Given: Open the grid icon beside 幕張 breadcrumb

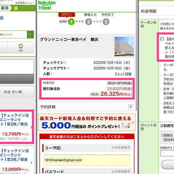Looking at the screenshot, I should coord(16,8).
